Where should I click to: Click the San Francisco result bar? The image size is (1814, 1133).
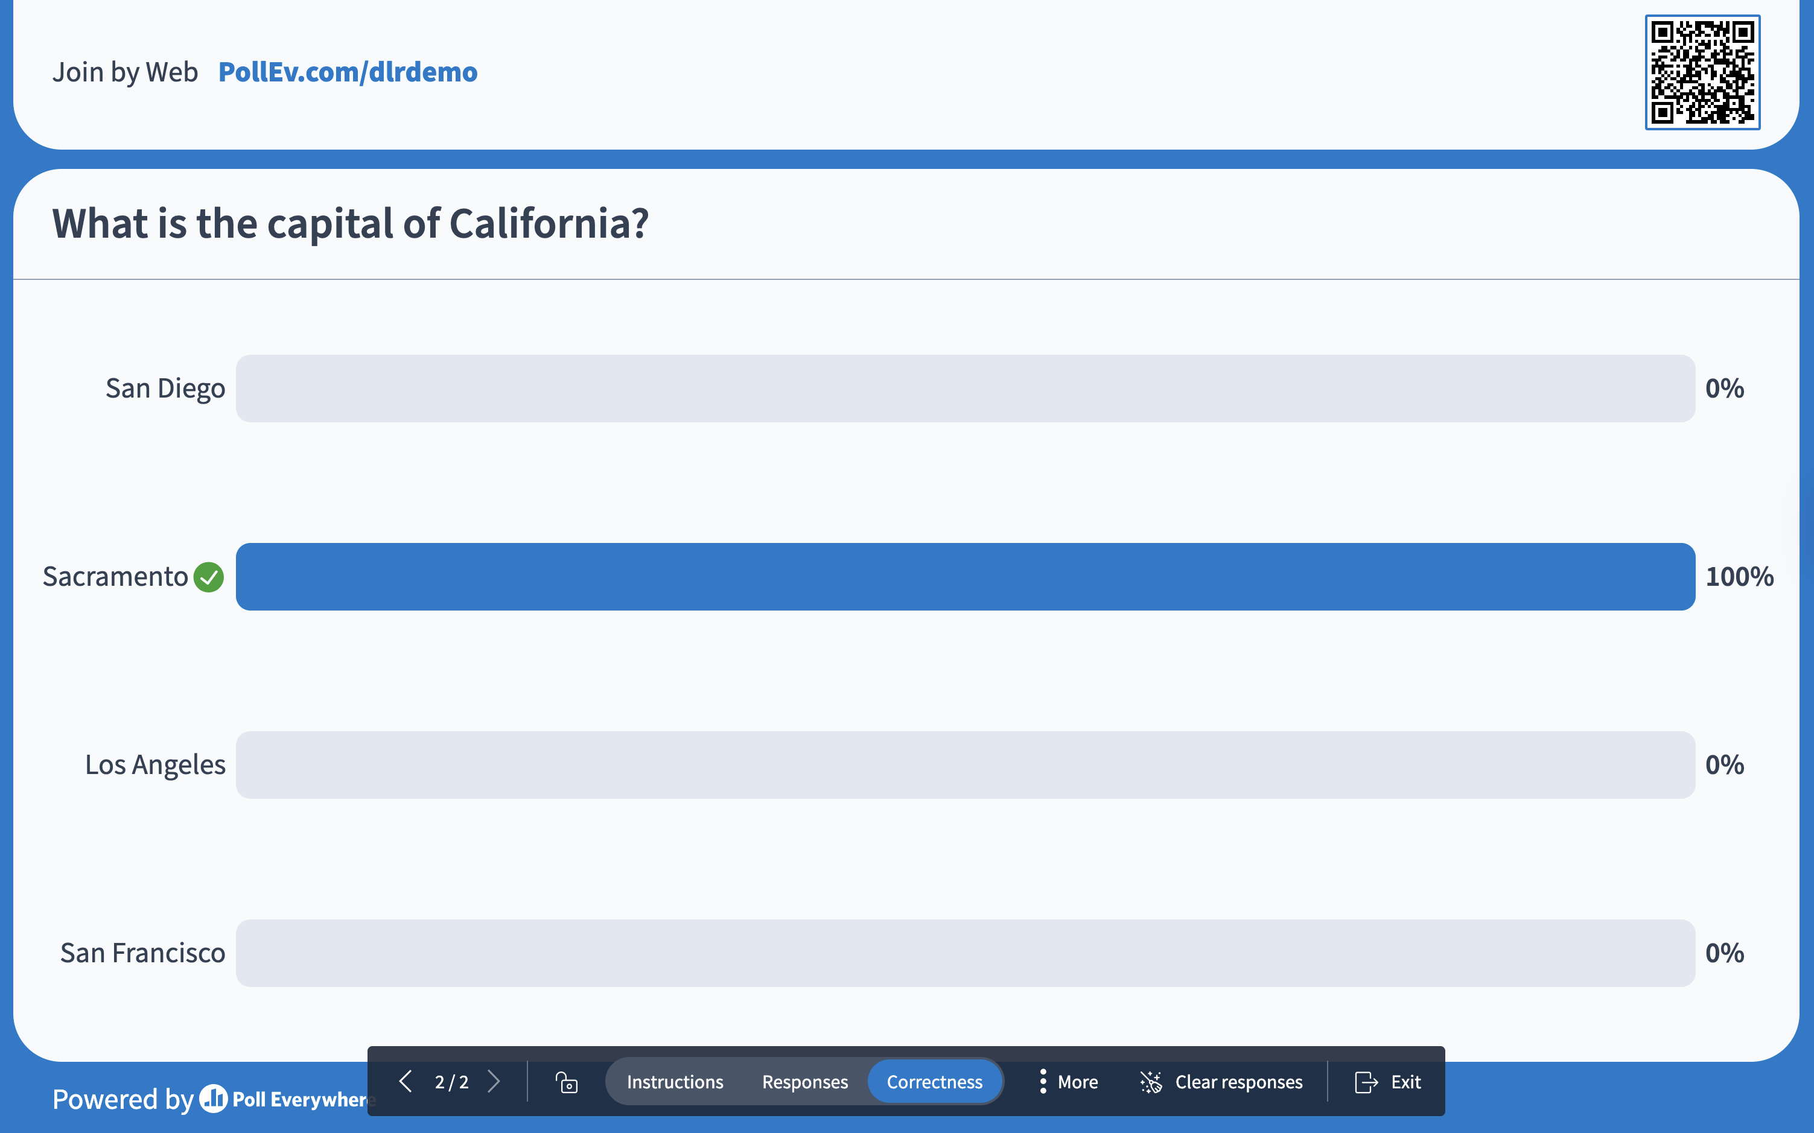click(x=966, y=953)
